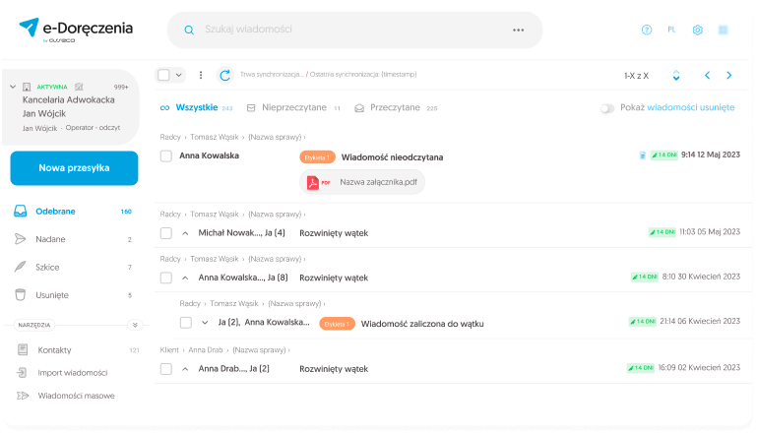The height and width of the screenshot is (434, 757).
Task: Switch to the Nieprzeczytane tab
Action: tap(293, 107)
